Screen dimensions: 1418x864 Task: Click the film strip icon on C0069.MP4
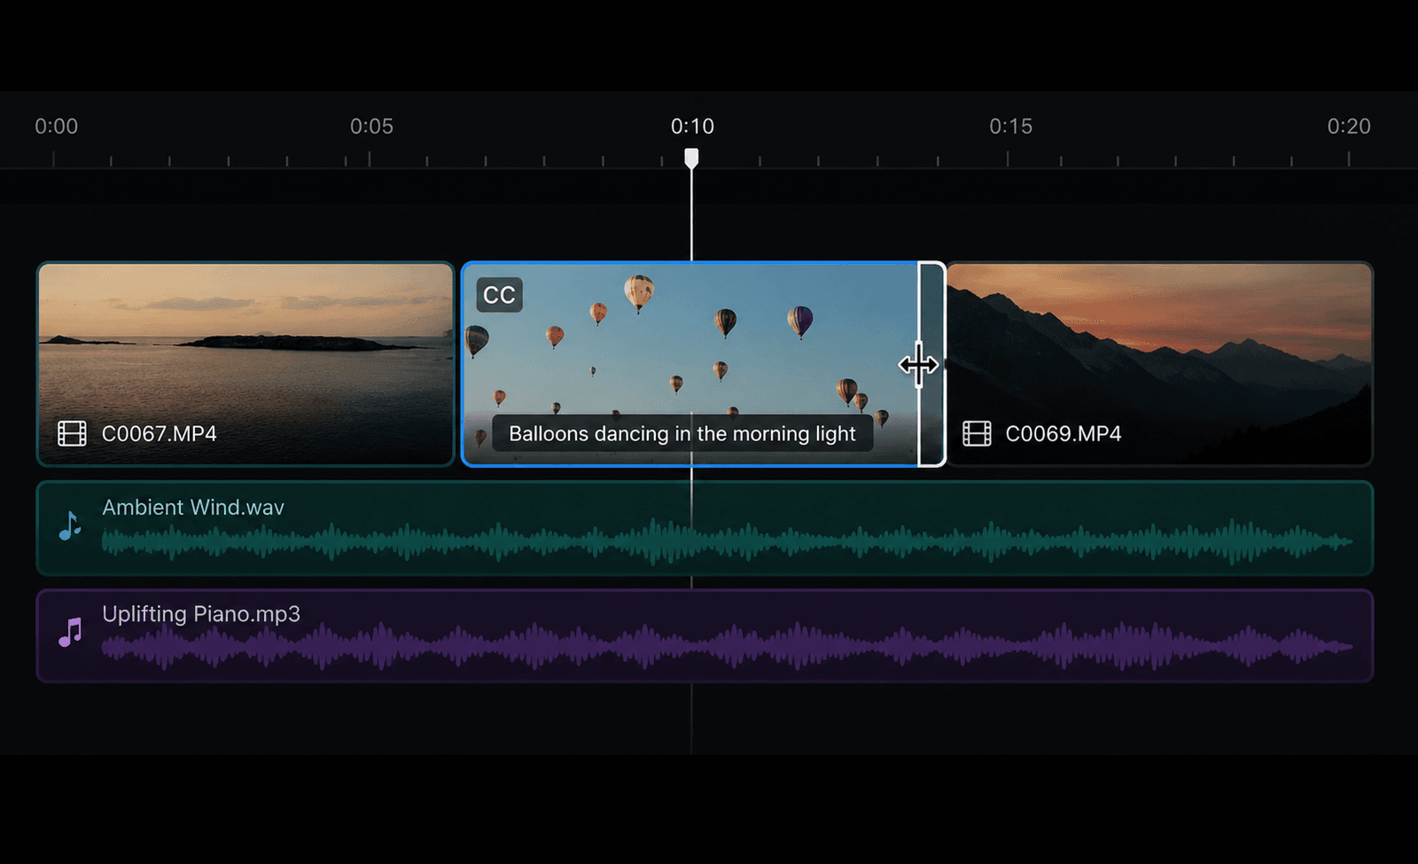coord(977,433)
